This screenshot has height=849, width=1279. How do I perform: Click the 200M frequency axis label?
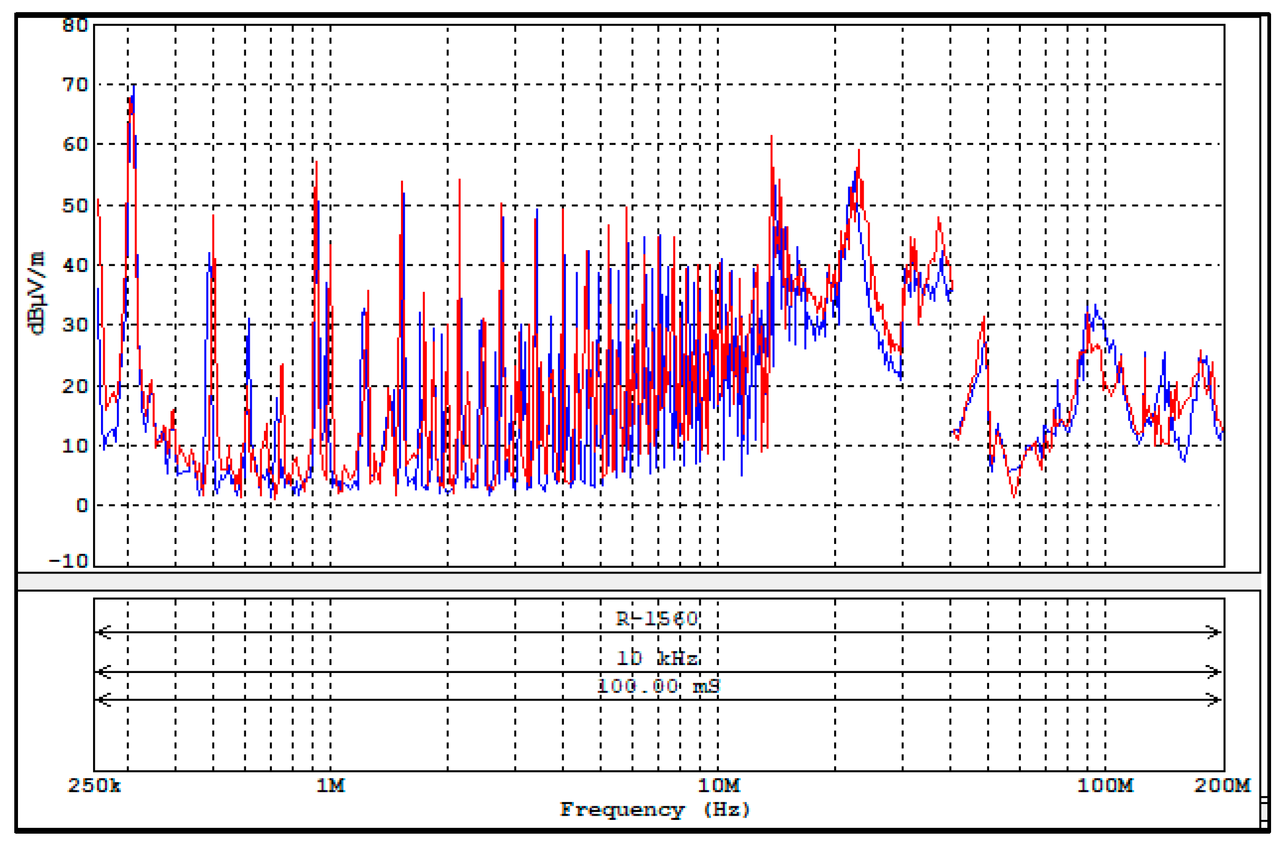point(1222,785)
